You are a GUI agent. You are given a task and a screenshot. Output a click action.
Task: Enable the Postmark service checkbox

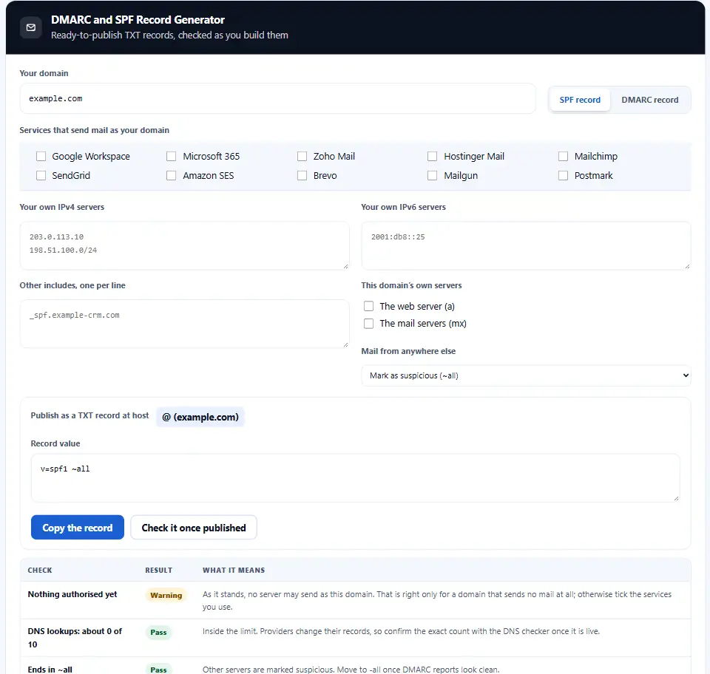(563, 175)
